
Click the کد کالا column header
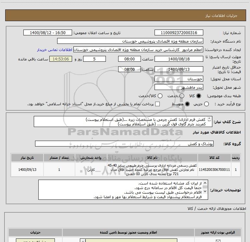point(214,158)
